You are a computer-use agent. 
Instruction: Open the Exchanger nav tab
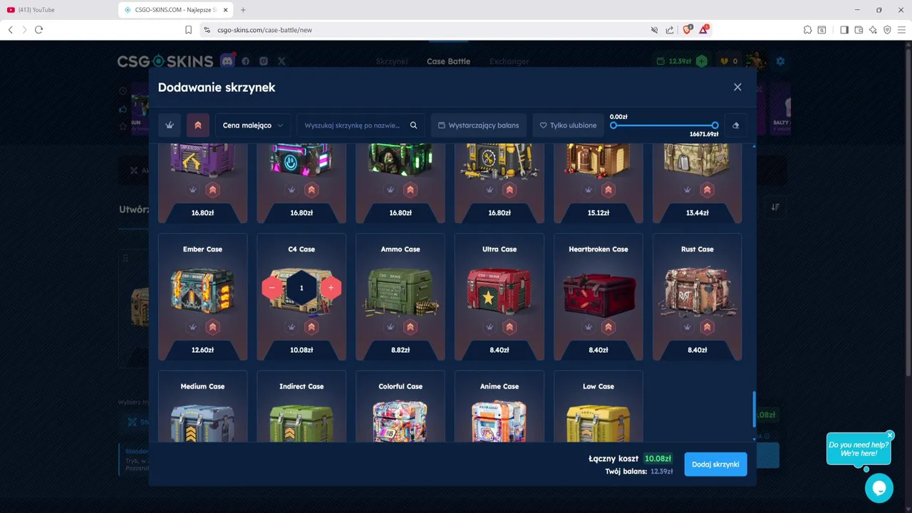click(509, 61)
